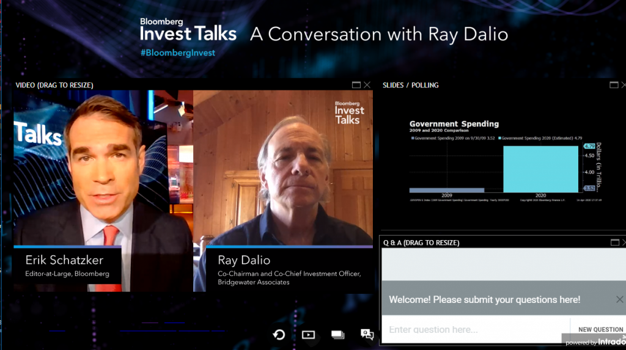The height and width of the screenshot is (350, 626).
Task: Click 'Editor-at-Large, Bloomberg' subtitle
Action: (67, 274)
